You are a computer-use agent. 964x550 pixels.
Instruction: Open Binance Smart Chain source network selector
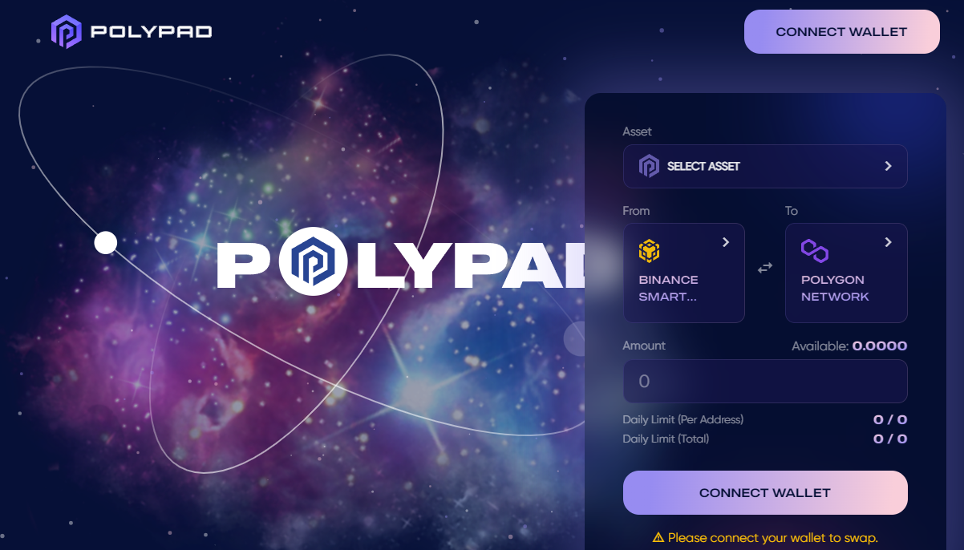[684, 273]
